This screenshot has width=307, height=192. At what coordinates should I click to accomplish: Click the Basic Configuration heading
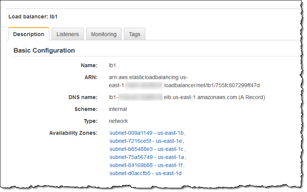(x=44, y=50)
